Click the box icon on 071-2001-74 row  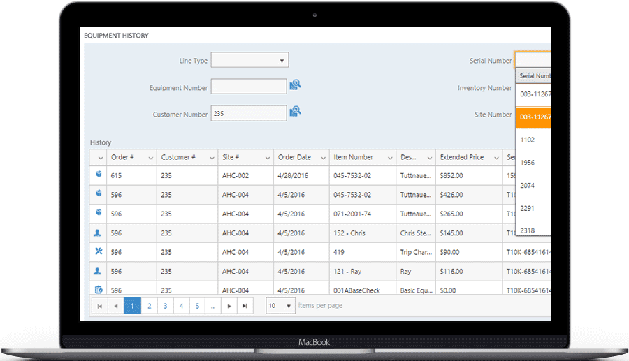99,212
